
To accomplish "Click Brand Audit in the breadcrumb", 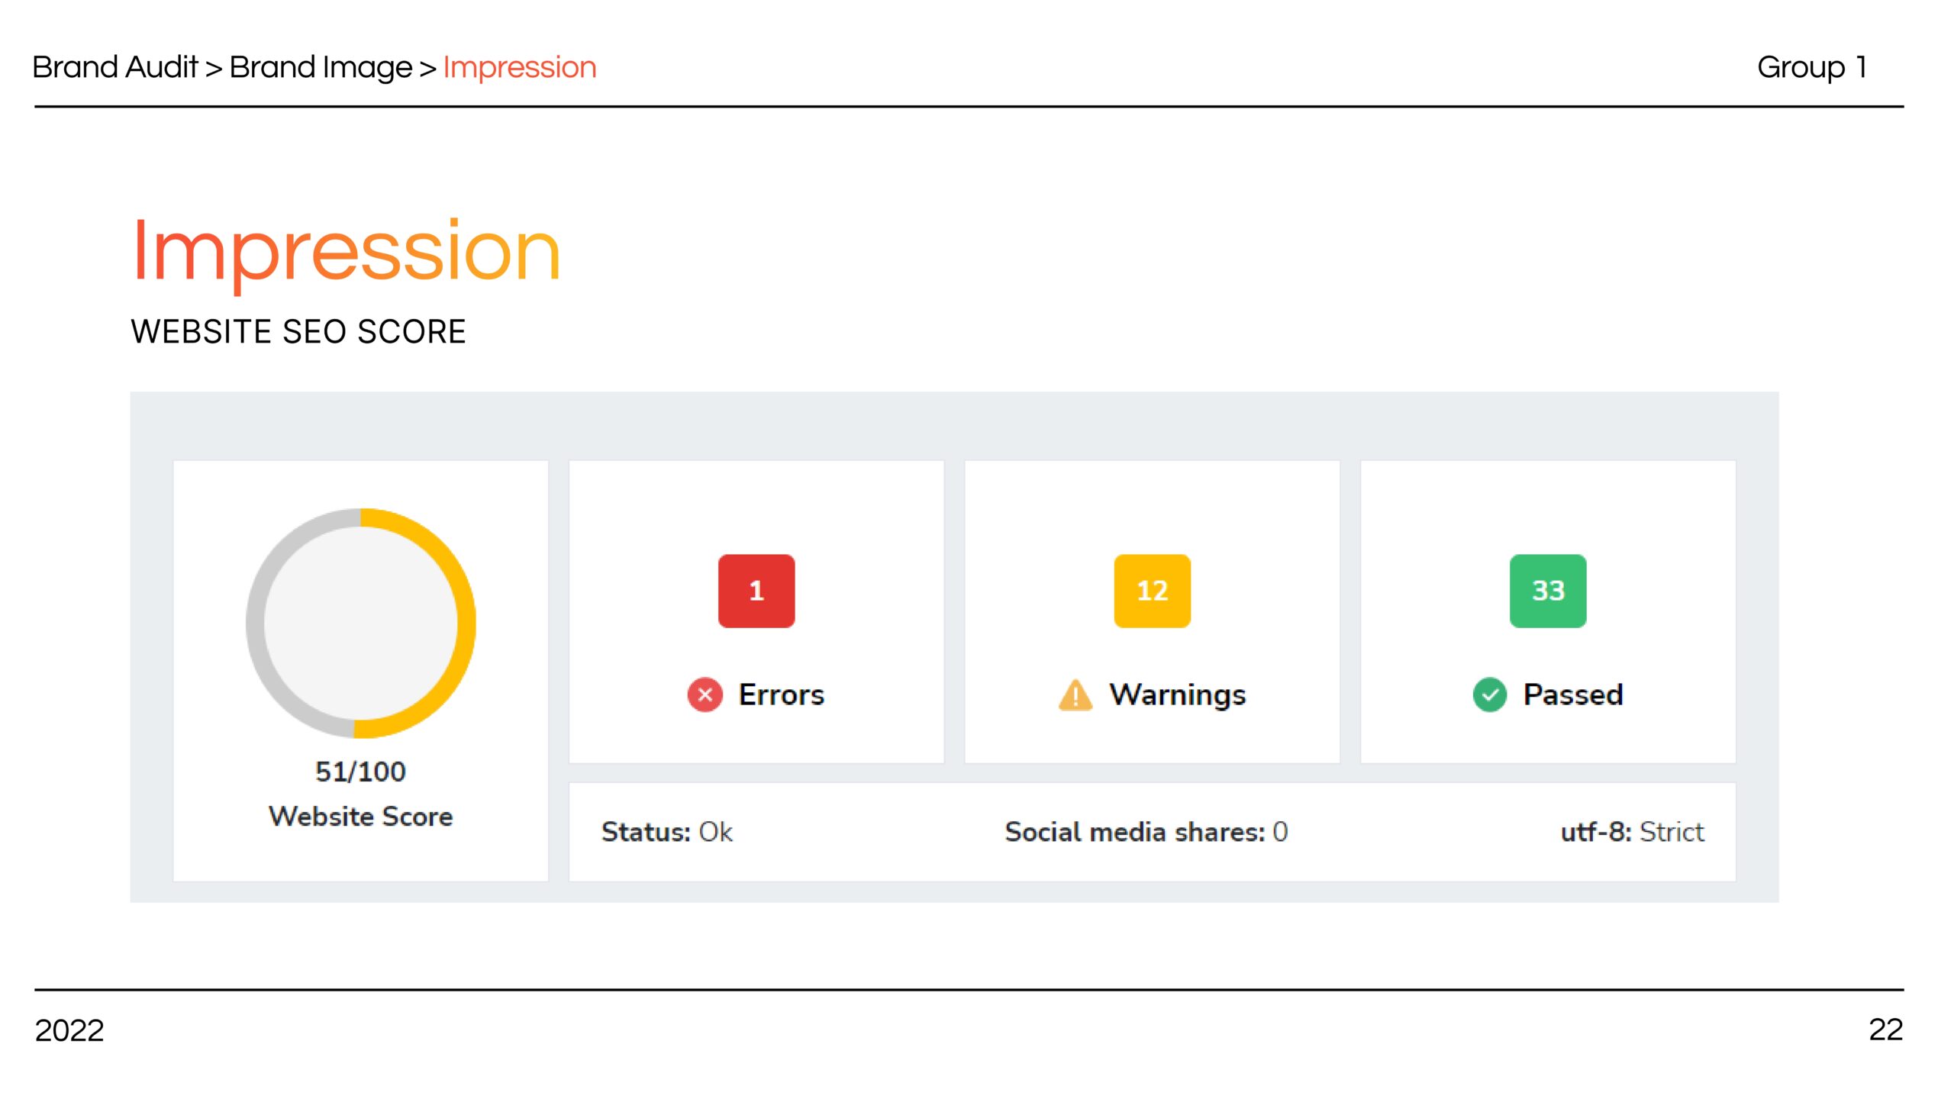I will [x=115, y=67].
